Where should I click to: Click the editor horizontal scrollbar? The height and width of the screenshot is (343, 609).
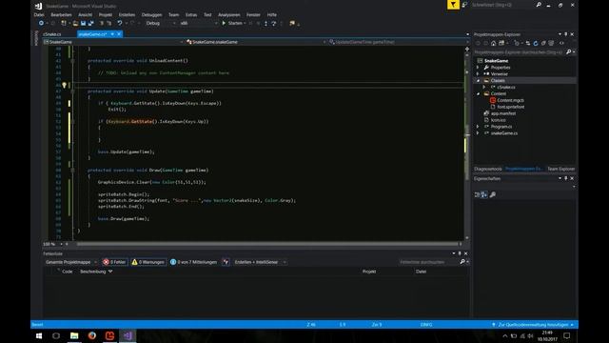[267, 244]
